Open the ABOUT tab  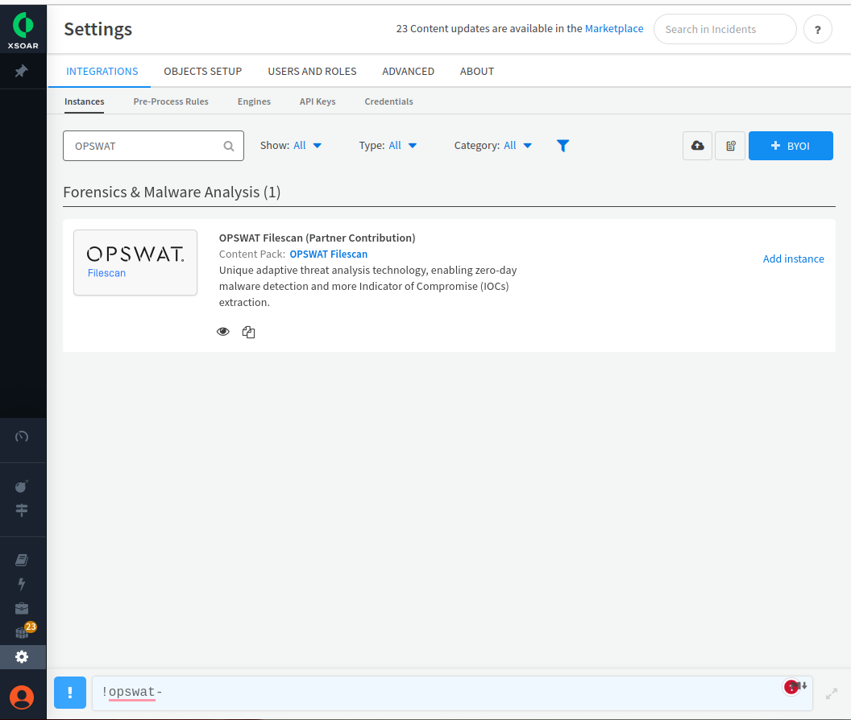[x=477, y=71]
